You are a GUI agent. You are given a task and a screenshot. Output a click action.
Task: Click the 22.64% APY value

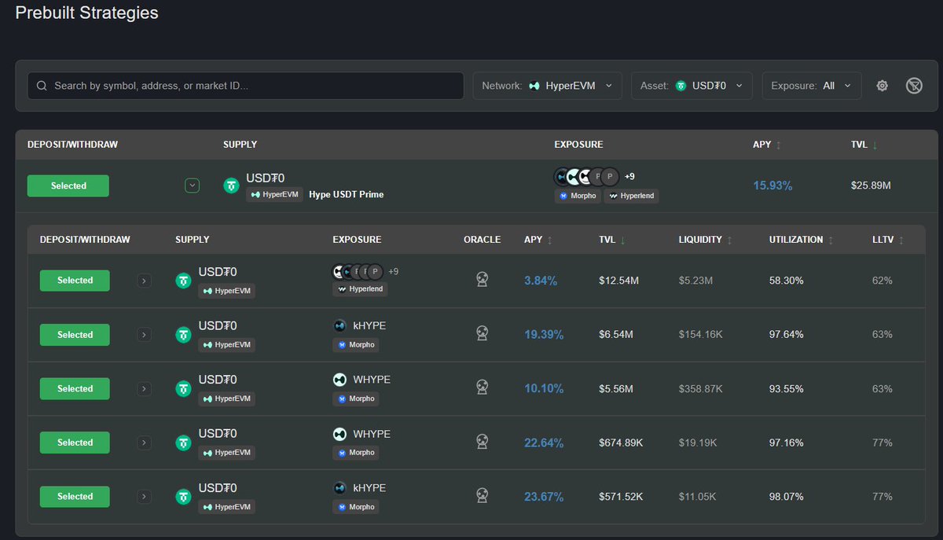(544, 443)
